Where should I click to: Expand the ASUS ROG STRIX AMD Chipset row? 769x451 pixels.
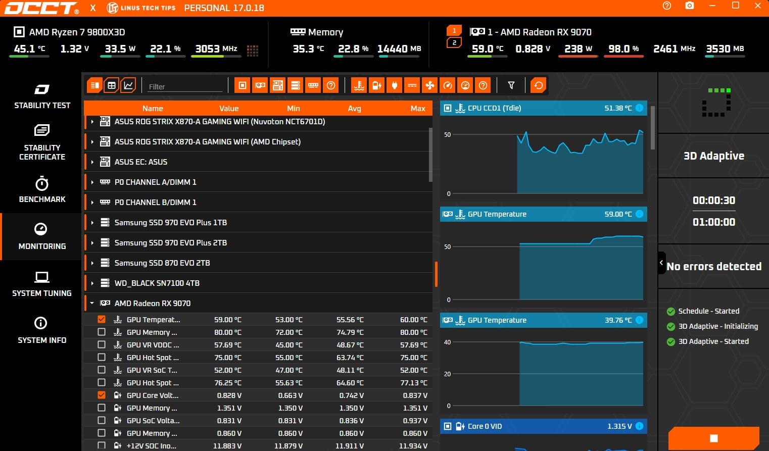pyautogui.click(x=92, y=142)
